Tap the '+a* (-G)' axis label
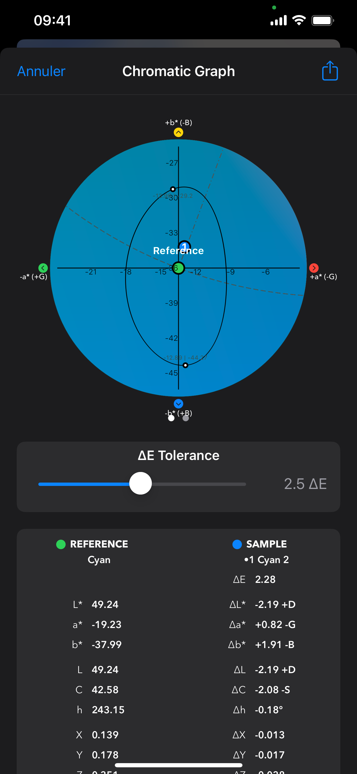This screenshot has width=357, height=774. pos(323,277)
